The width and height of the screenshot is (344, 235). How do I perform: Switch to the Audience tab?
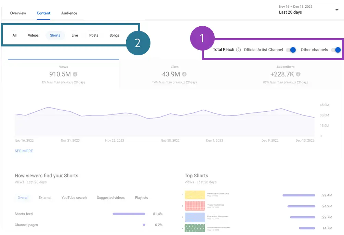coord(69,13)
